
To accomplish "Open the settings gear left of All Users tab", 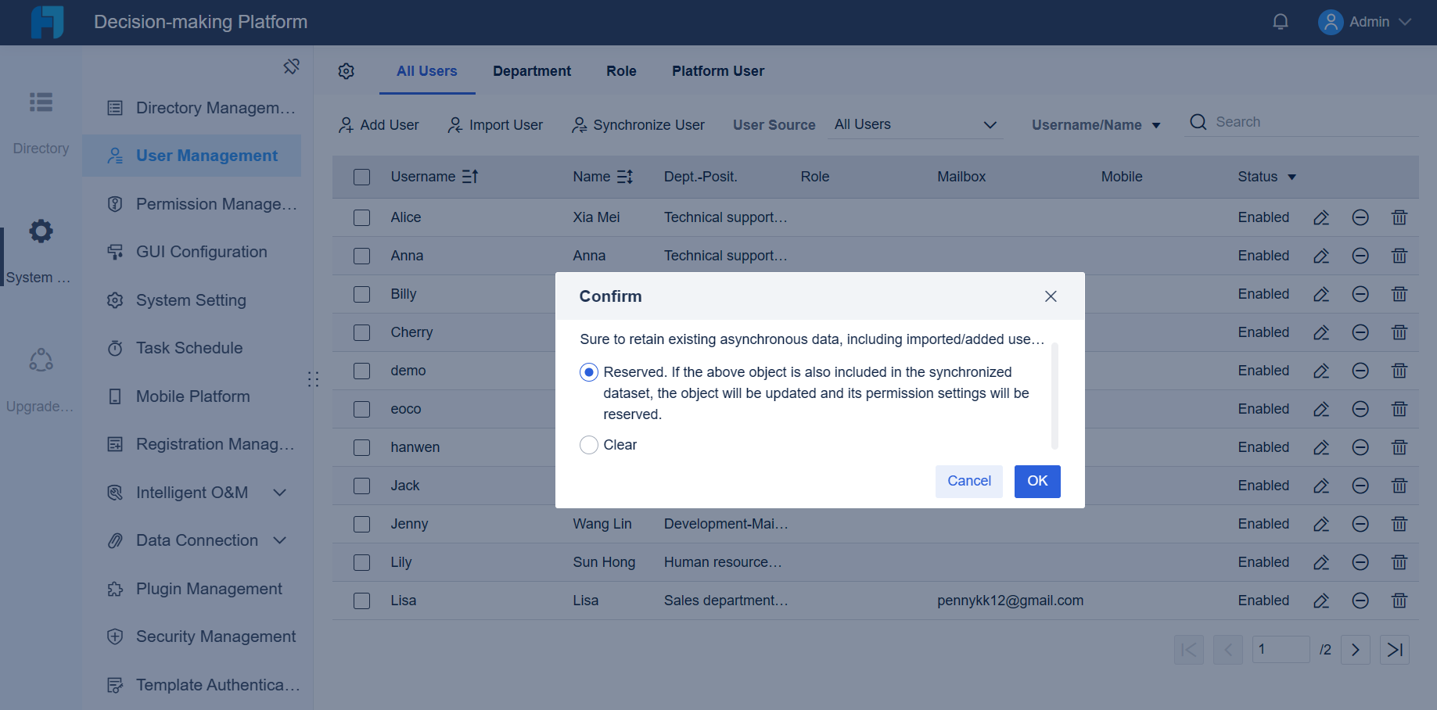I will pos(347,70).
